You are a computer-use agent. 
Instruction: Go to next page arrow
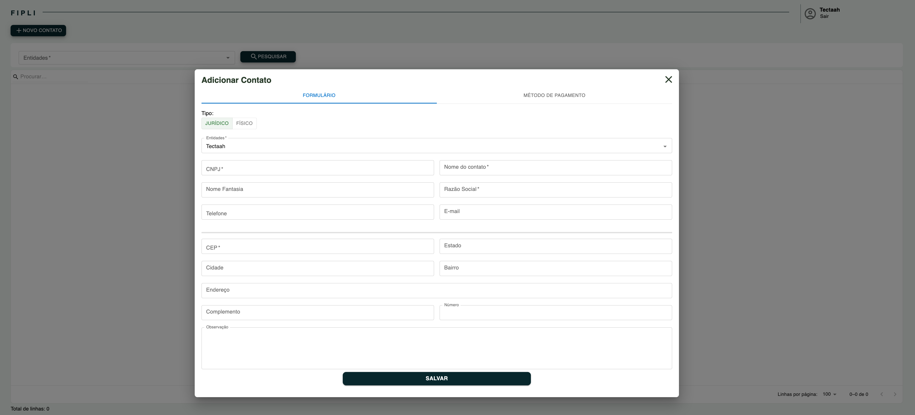895,394
